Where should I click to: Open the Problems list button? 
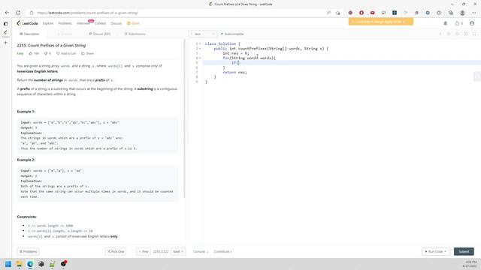(28, 252)
